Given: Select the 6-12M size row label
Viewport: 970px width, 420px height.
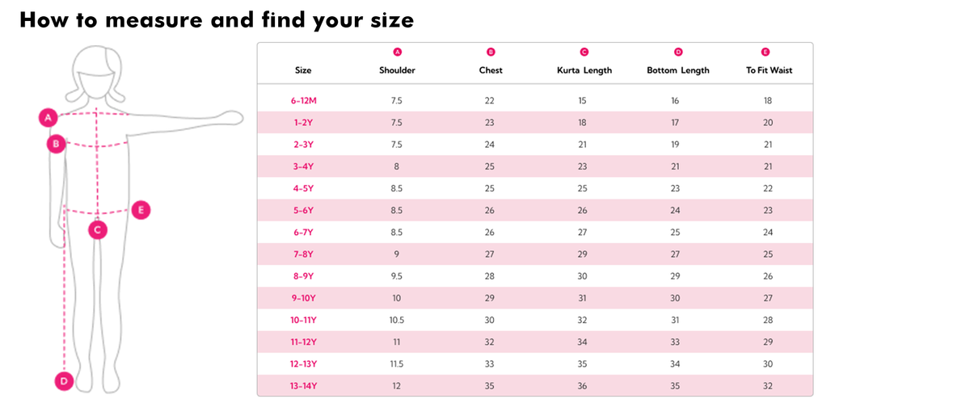Looking at the screenshot, I should (x=303, y=101).
